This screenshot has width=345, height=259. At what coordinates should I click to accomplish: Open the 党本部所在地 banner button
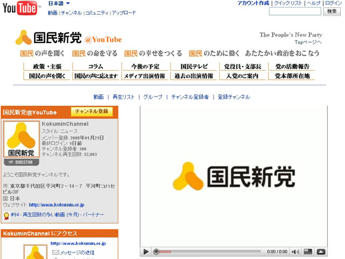tap(292, 76)
